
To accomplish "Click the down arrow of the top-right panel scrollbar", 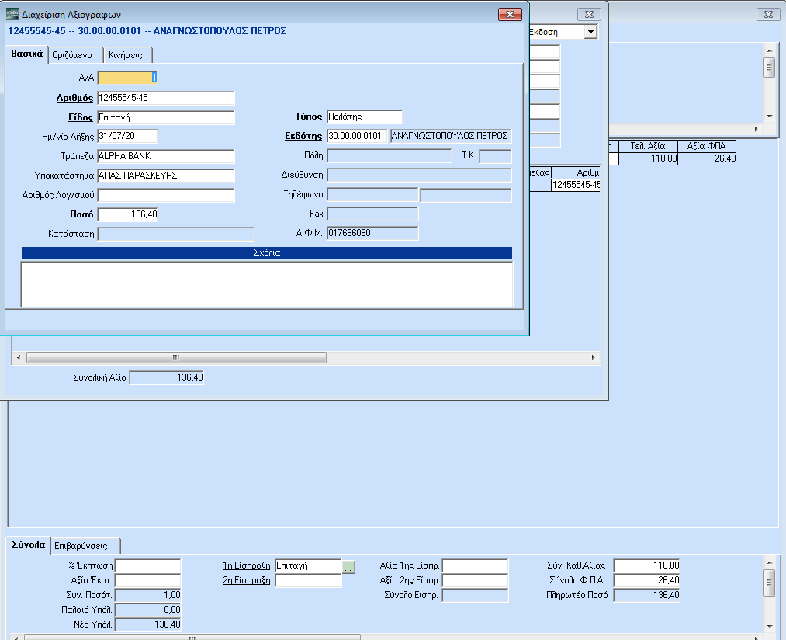I will click(770, 117).
